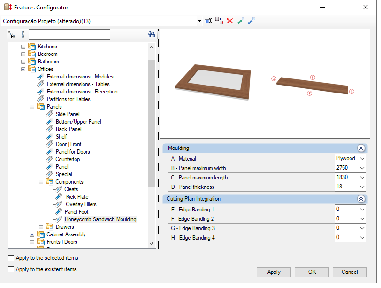The height and width of the screenshot is (288, 381).
Task: Select Door | Front tree item
Action: 69,144
